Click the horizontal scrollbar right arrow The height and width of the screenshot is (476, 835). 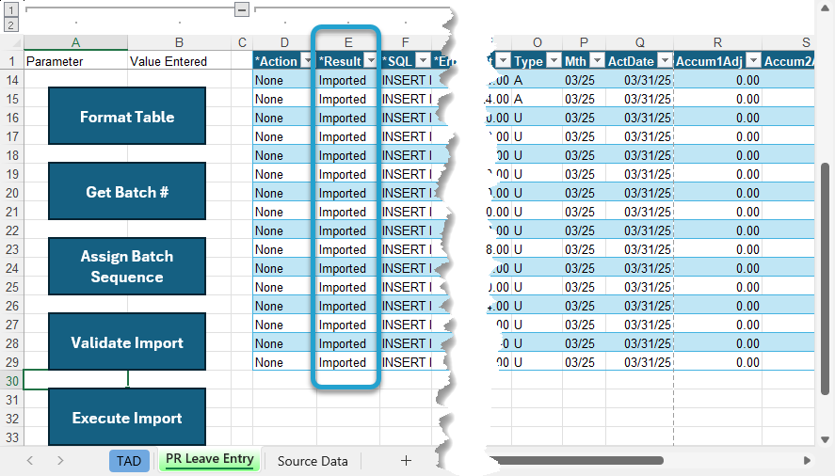coord(807,460)
